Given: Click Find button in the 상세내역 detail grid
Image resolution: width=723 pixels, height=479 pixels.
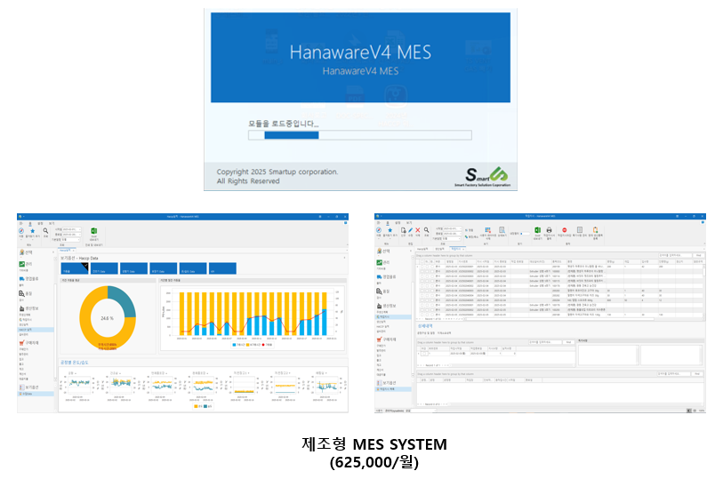Looking at the screenshot, I should point(568,342).
